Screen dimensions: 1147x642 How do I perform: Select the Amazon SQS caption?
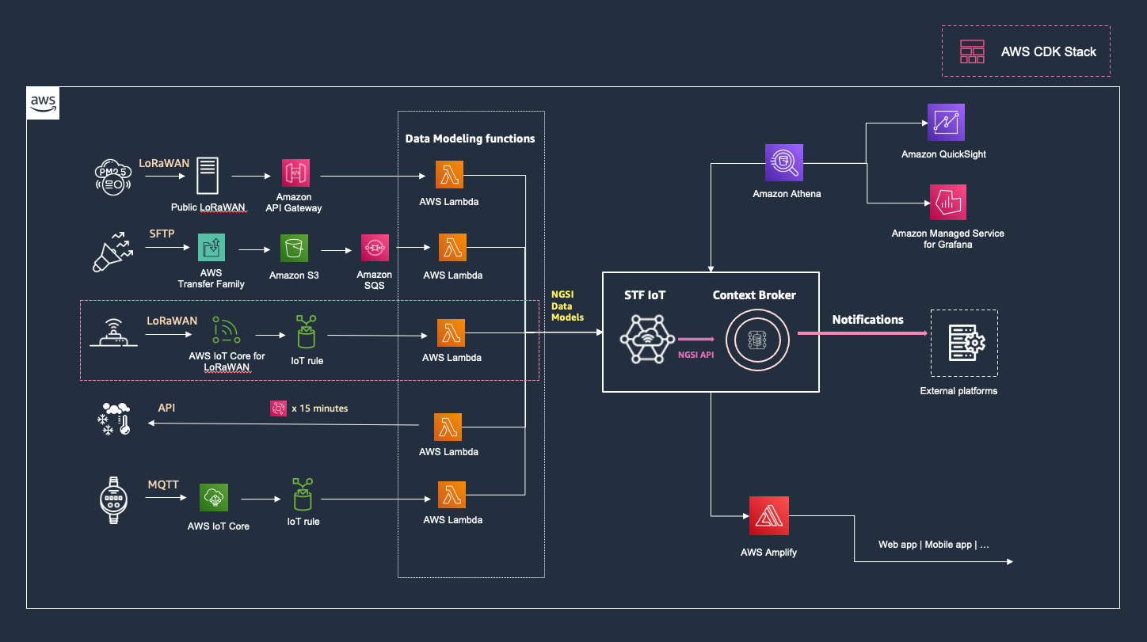[x=375, y=279]
